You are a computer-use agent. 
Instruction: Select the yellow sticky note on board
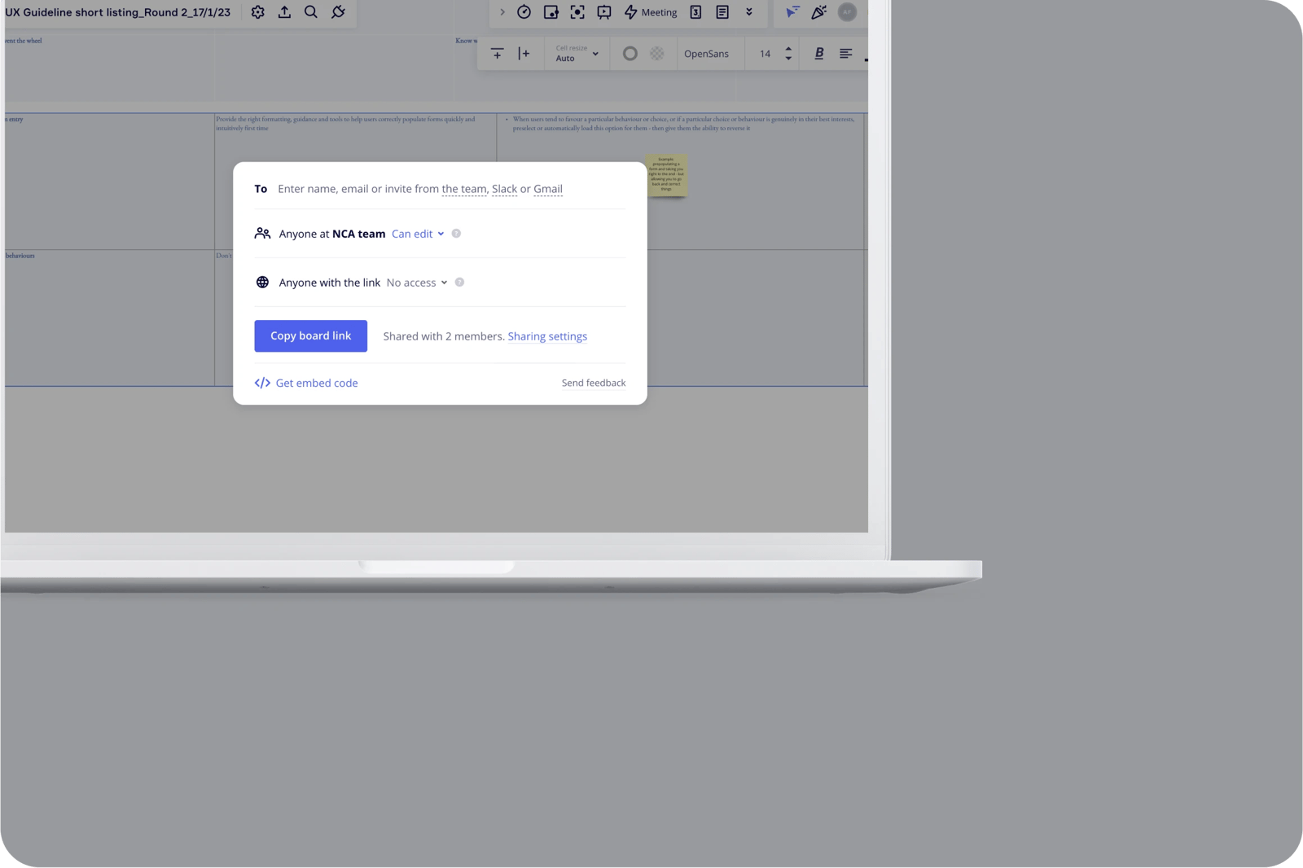coord(667,175)
